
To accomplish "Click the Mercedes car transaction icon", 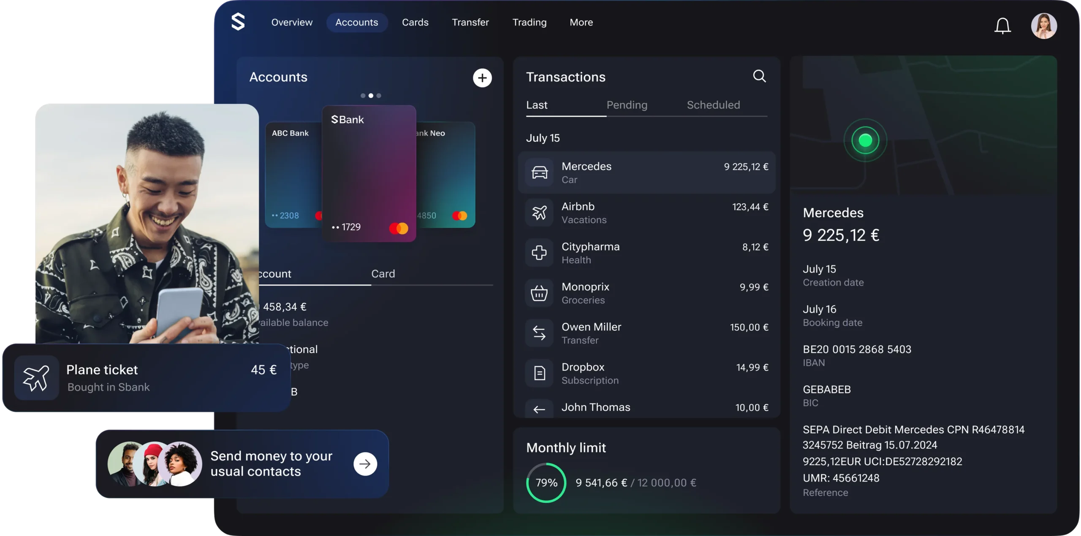I will click(x=539, y=172).
